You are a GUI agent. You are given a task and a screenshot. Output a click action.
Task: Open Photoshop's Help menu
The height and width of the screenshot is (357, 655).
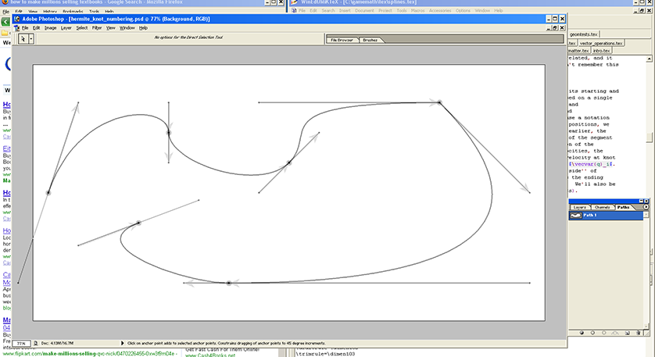click(x=143, y=28)
